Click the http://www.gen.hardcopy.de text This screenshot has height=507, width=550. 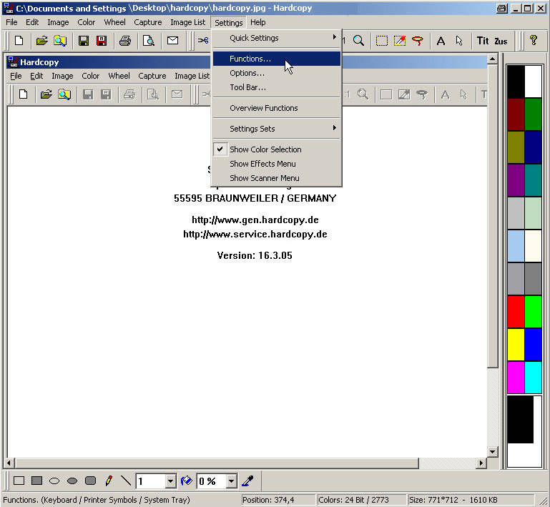pyautogui.click(x=255, y=220)
